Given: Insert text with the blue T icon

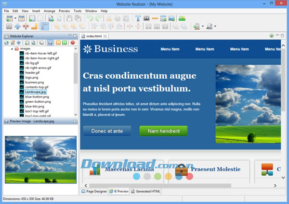Looking at the screenshot, I should [x=138, y=18].
